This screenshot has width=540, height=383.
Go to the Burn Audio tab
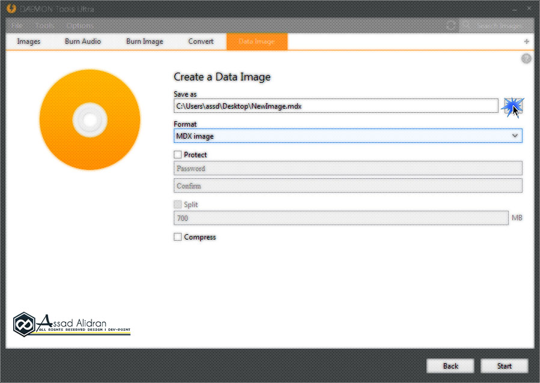tap(82, 41)
